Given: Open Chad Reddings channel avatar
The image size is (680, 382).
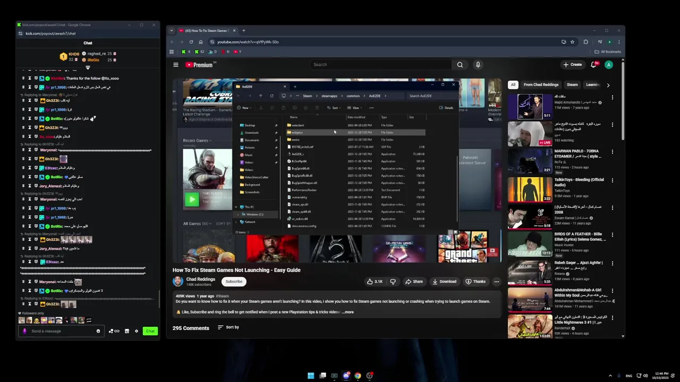Looking at the screenshot, I should [x=178, y=281].
